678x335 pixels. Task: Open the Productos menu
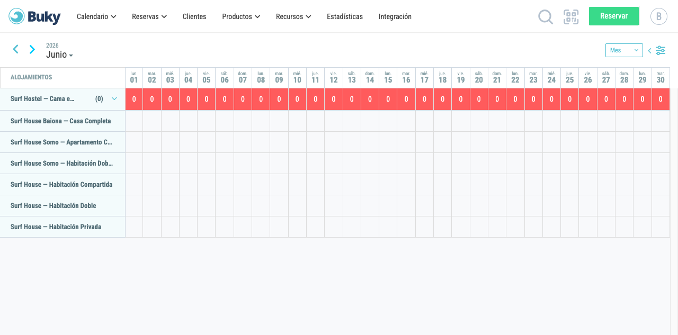241,16
